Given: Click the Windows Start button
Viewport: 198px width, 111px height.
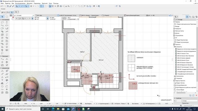Looking at the screenshot, I should [x=2, y=109].
